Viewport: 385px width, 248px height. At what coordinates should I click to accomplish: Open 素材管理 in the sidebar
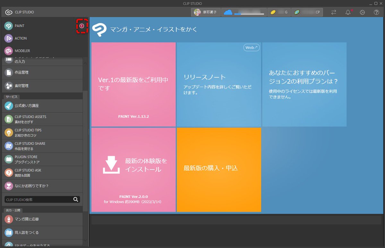[x=42, y=86]
